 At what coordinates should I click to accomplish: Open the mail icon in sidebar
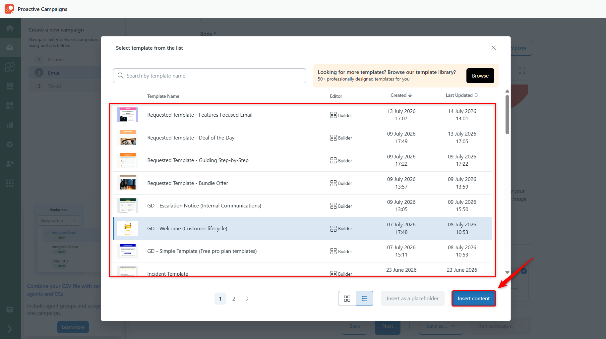pos(10,47)
